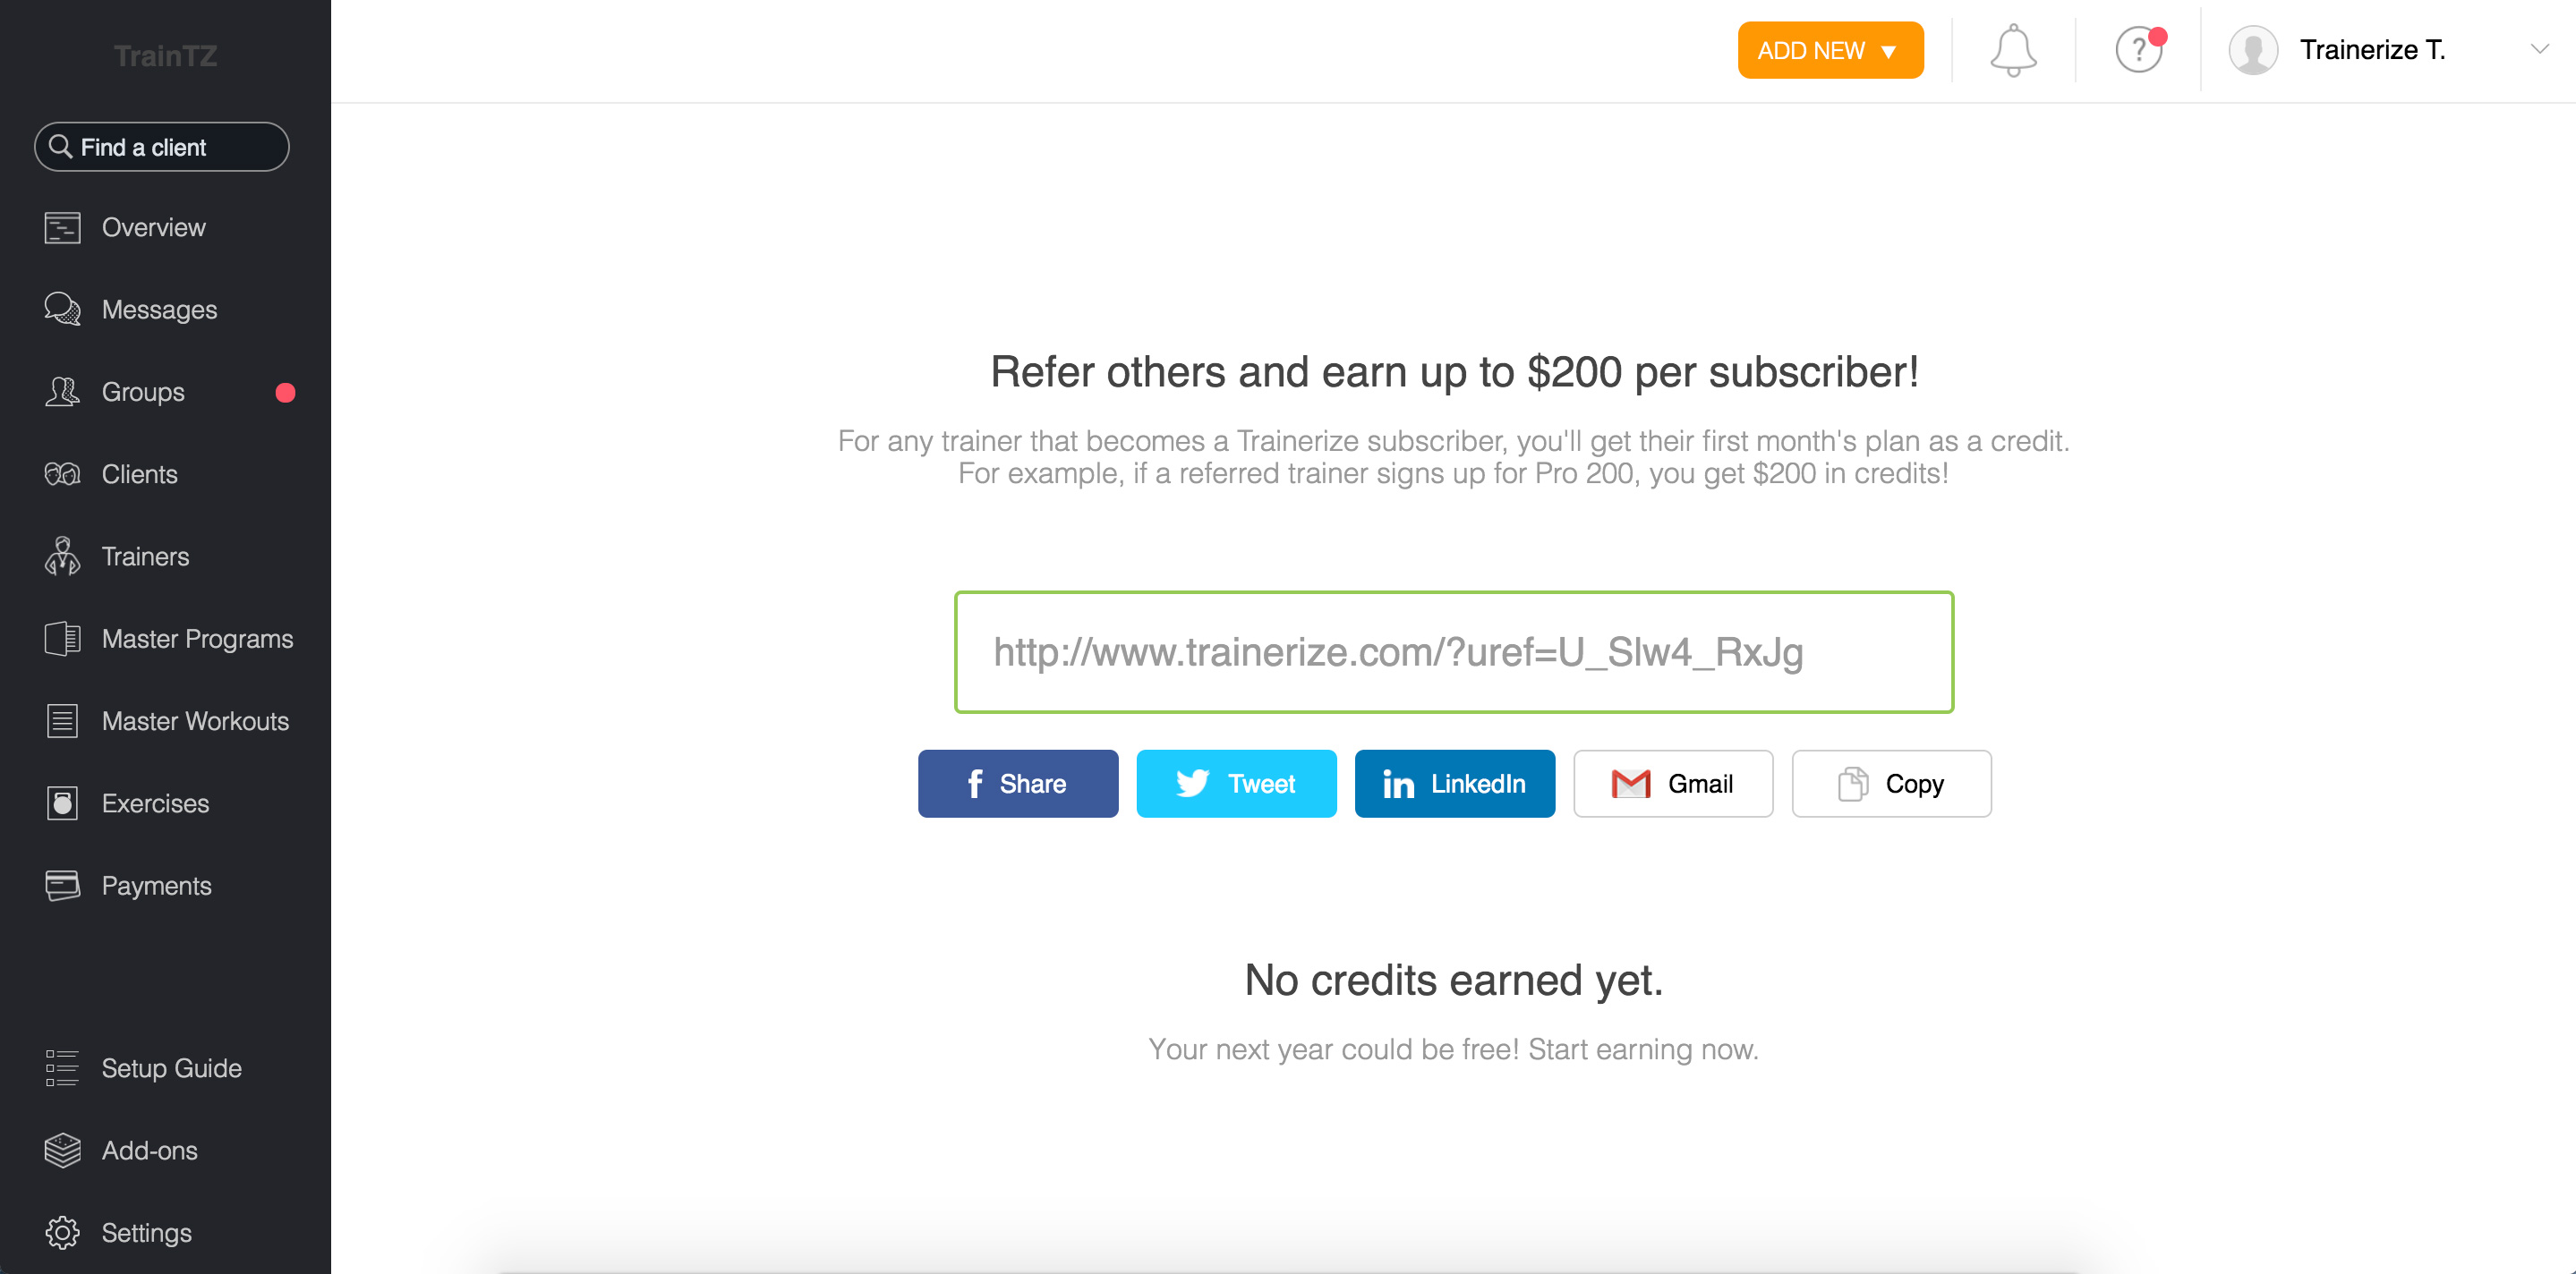Click the Exercises sidebar icon
The image size is (2576, 1274).
pyautogui.click(x=61, y=803)
